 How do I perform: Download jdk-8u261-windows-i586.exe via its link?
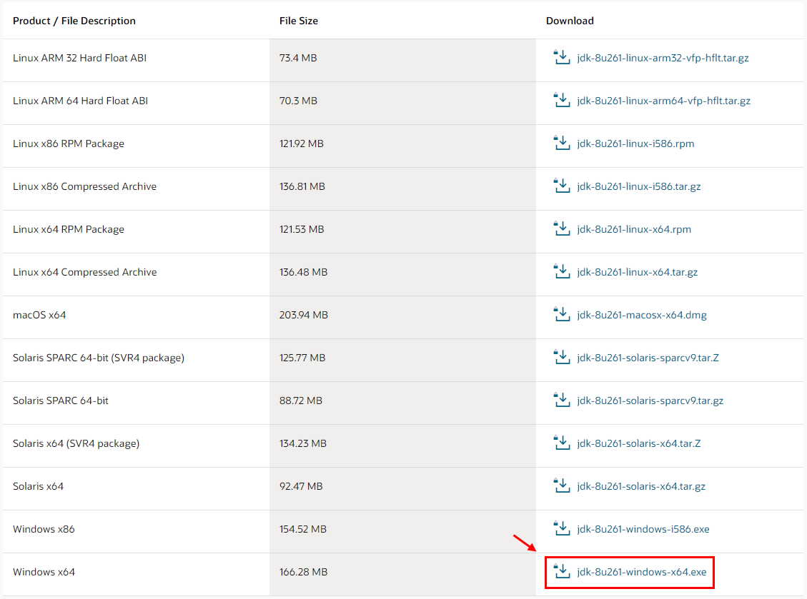[x=643, y=529]
